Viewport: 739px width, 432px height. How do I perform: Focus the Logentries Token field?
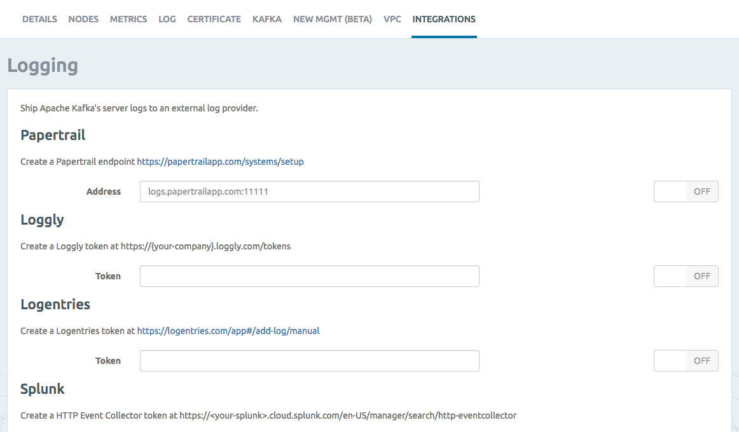click(x=310, y=361)
